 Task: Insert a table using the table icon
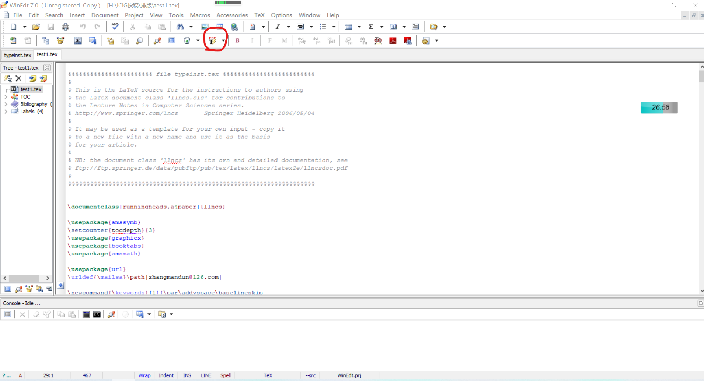[x=348, y=27]
